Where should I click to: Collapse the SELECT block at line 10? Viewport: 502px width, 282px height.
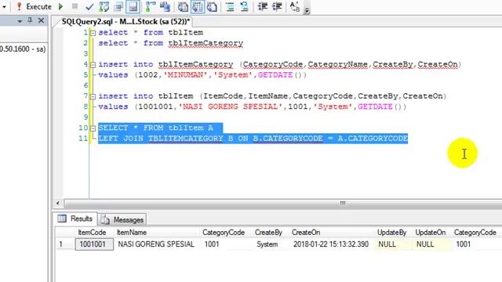93,128
